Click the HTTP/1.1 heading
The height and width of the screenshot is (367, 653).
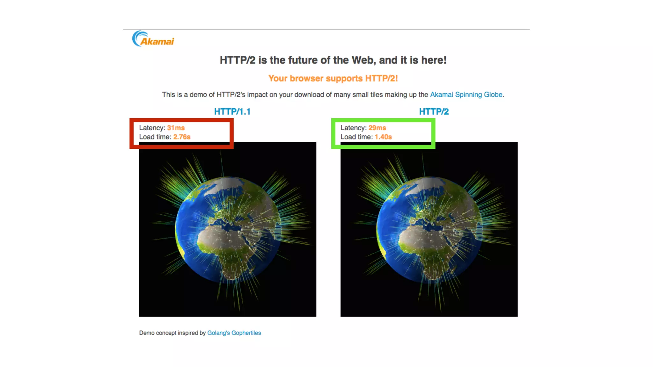(x=232, y=112)
